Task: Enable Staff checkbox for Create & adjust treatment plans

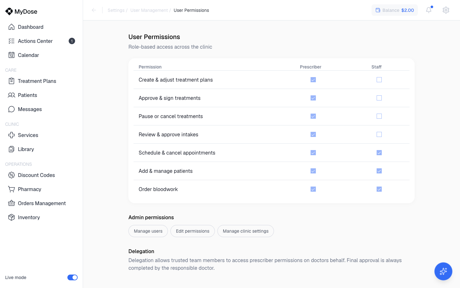Action: pos(379,80)
